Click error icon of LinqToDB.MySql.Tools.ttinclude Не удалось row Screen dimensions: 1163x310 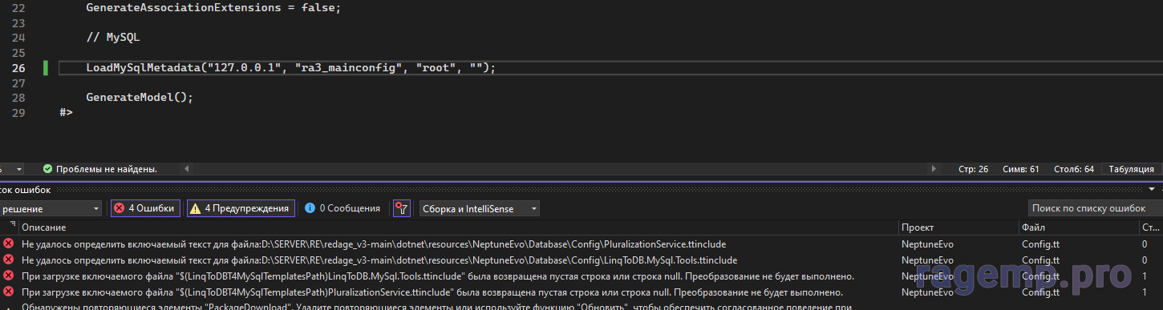coord(9,260)
